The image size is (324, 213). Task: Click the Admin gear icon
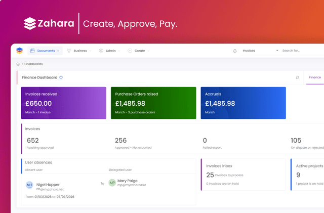coord(101,51)
